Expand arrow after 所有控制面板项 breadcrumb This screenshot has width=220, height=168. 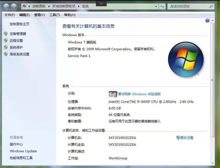point(79,6)
